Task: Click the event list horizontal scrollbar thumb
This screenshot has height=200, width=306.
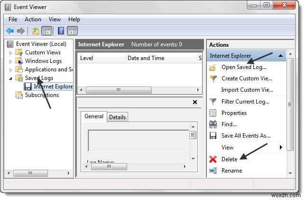Action: (x=119, y=90)
